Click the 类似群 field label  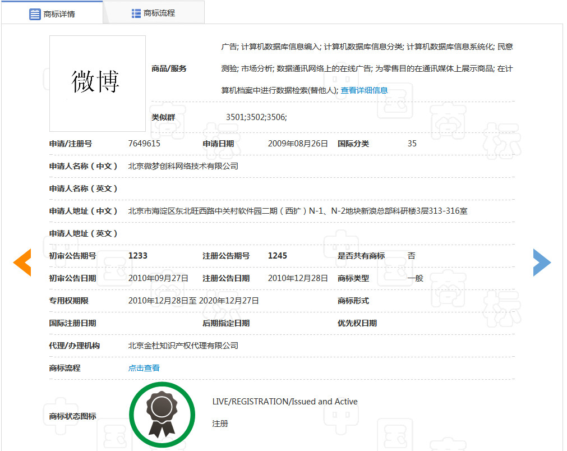point(163,117)
